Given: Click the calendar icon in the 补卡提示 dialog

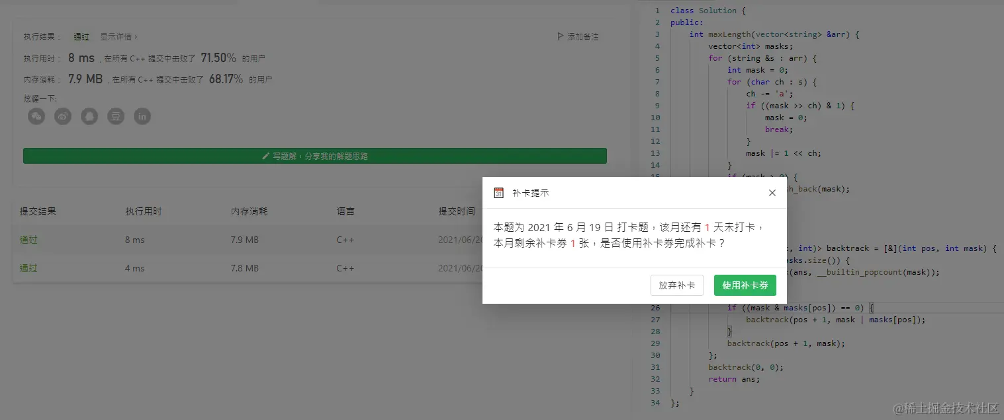Looking at the screenshot, I should 499,193.
